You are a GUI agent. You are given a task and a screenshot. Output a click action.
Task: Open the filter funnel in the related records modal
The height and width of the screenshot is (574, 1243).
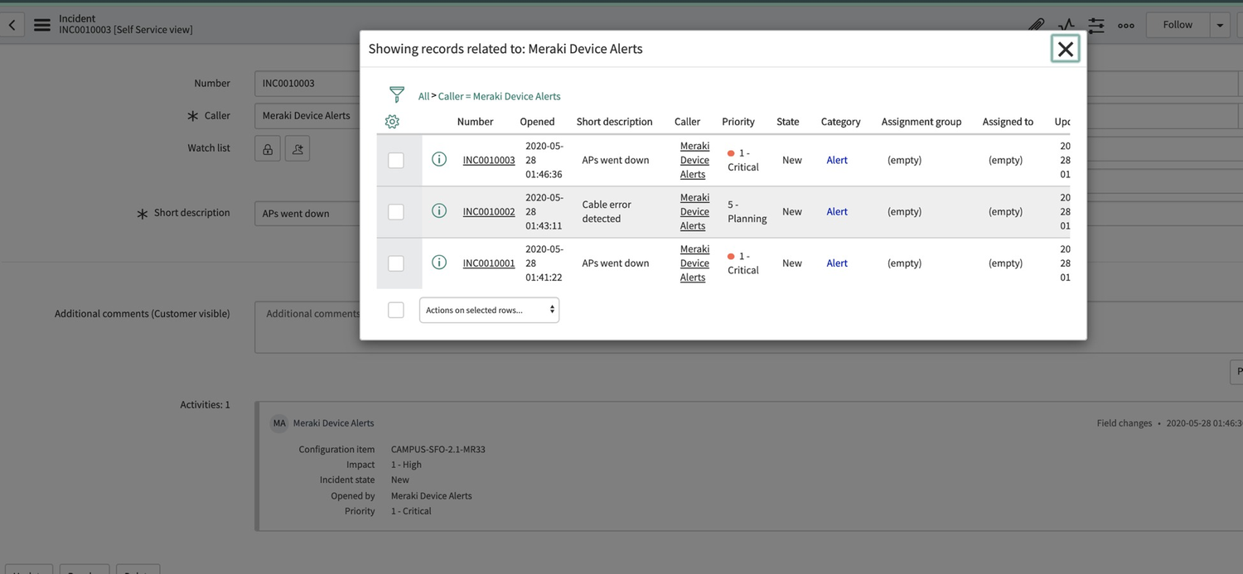397,94
